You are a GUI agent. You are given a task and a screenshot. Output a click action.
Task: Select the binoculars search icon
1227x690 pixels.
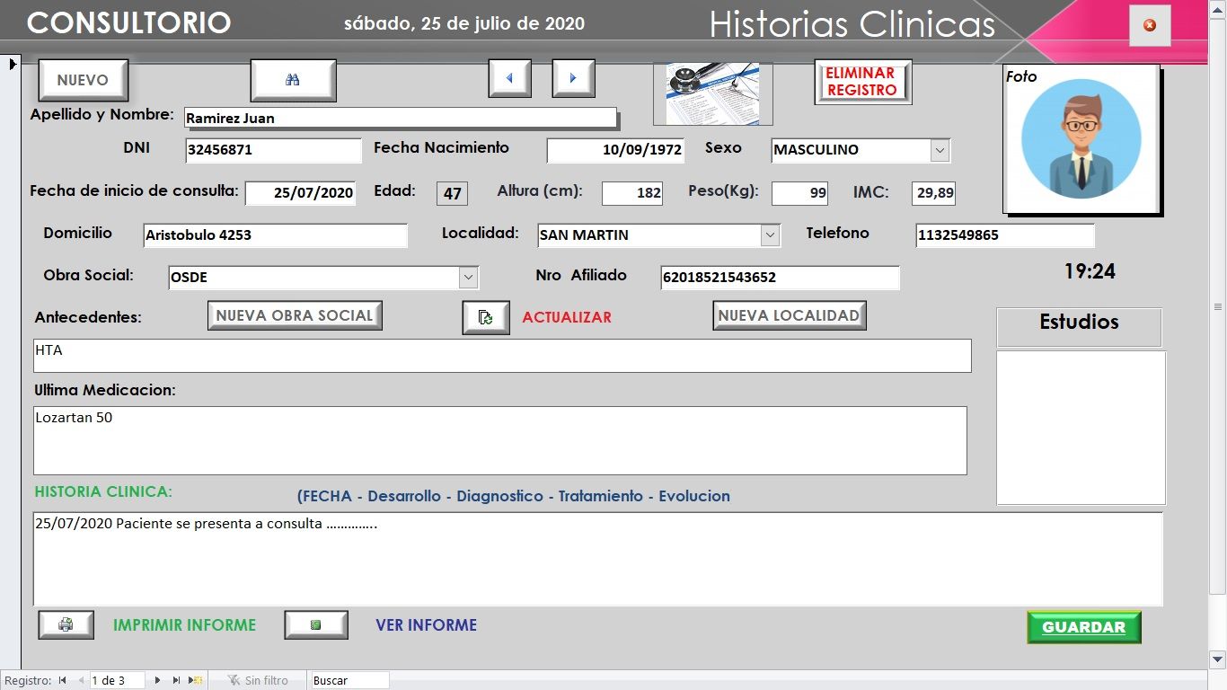tap(293, 80)
